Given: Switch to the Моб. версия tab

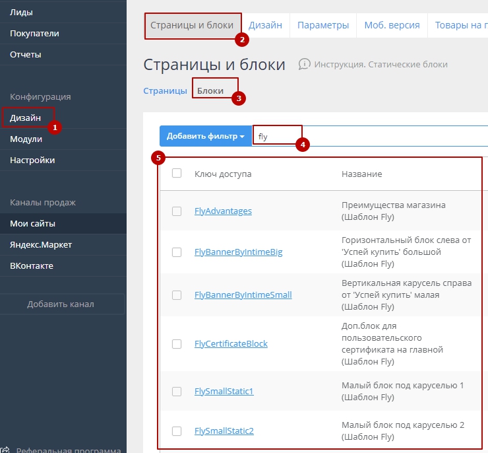Looking at the screenshot, I should click(x=392, y=26).
